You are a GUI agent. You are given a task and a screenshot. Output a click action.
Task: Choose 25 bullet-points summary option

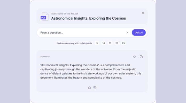[123, 43]
